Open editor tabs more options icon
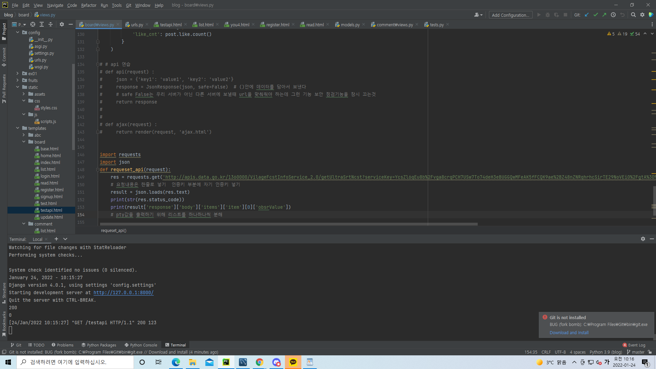Viewport: 656px width, 369px height. 652,24
